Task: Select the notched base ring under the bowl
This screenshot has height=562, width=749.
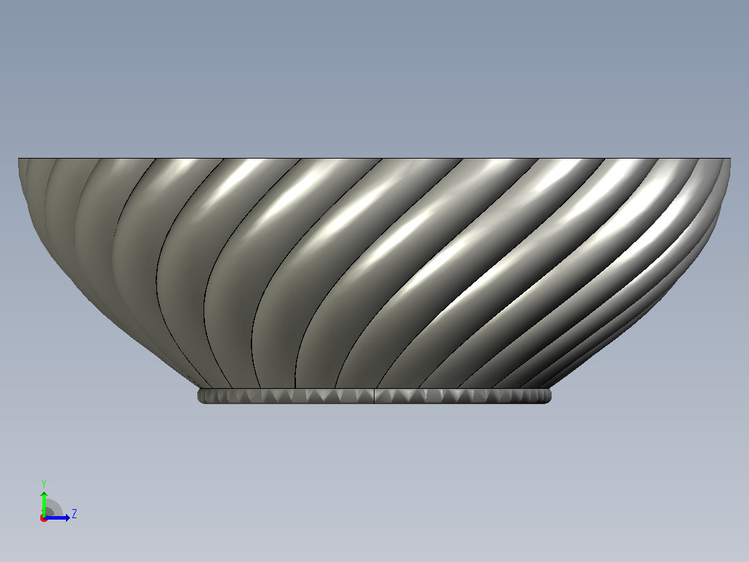Action: click(374, 396)
